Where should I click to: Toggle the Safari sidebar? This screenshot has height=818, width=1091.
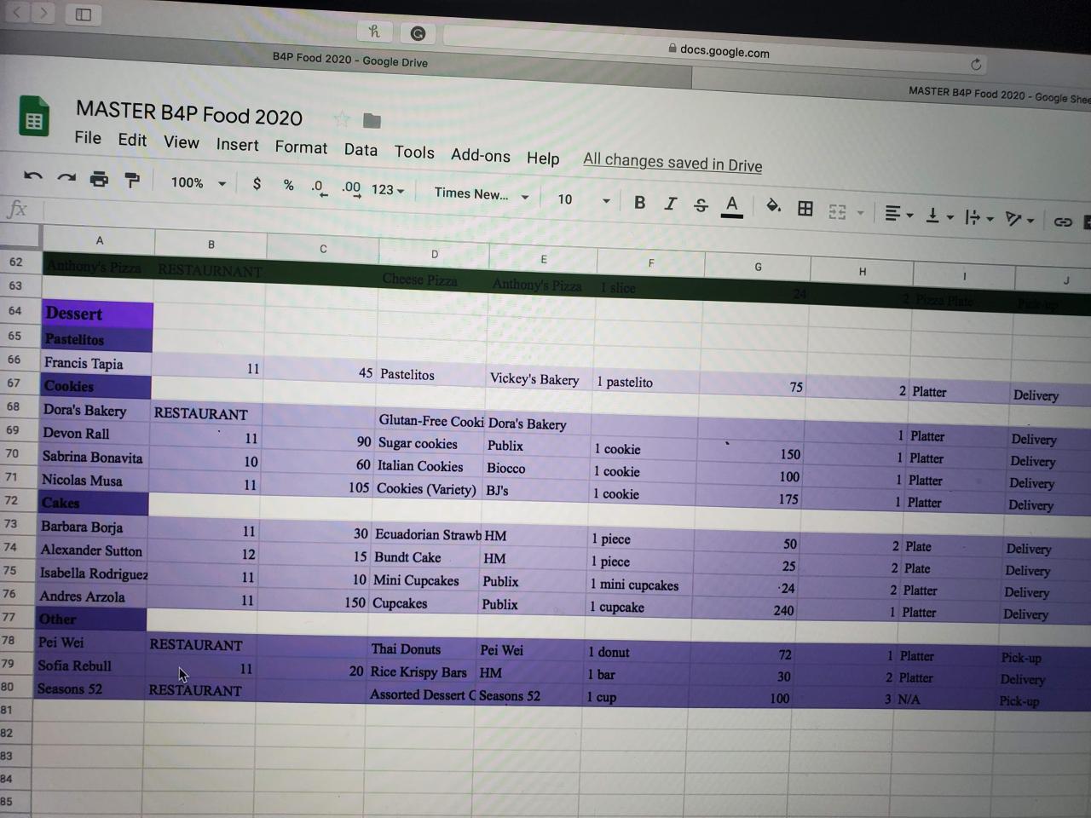(x=84, y=14)
